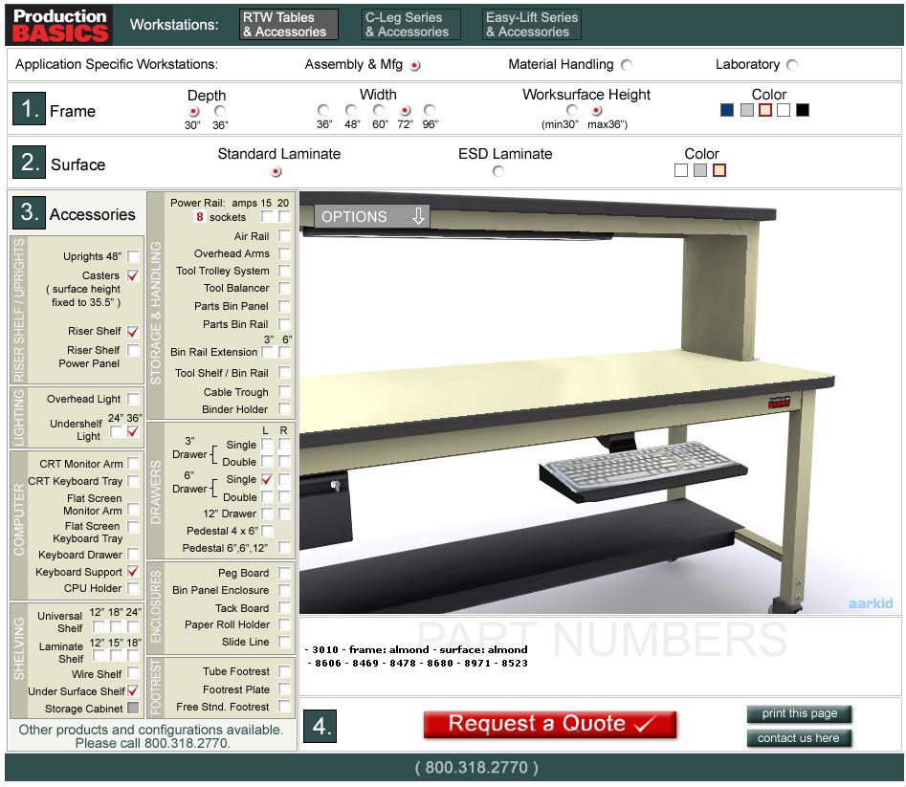Enable Riser Shelf Power Panel

coord(133,350)
